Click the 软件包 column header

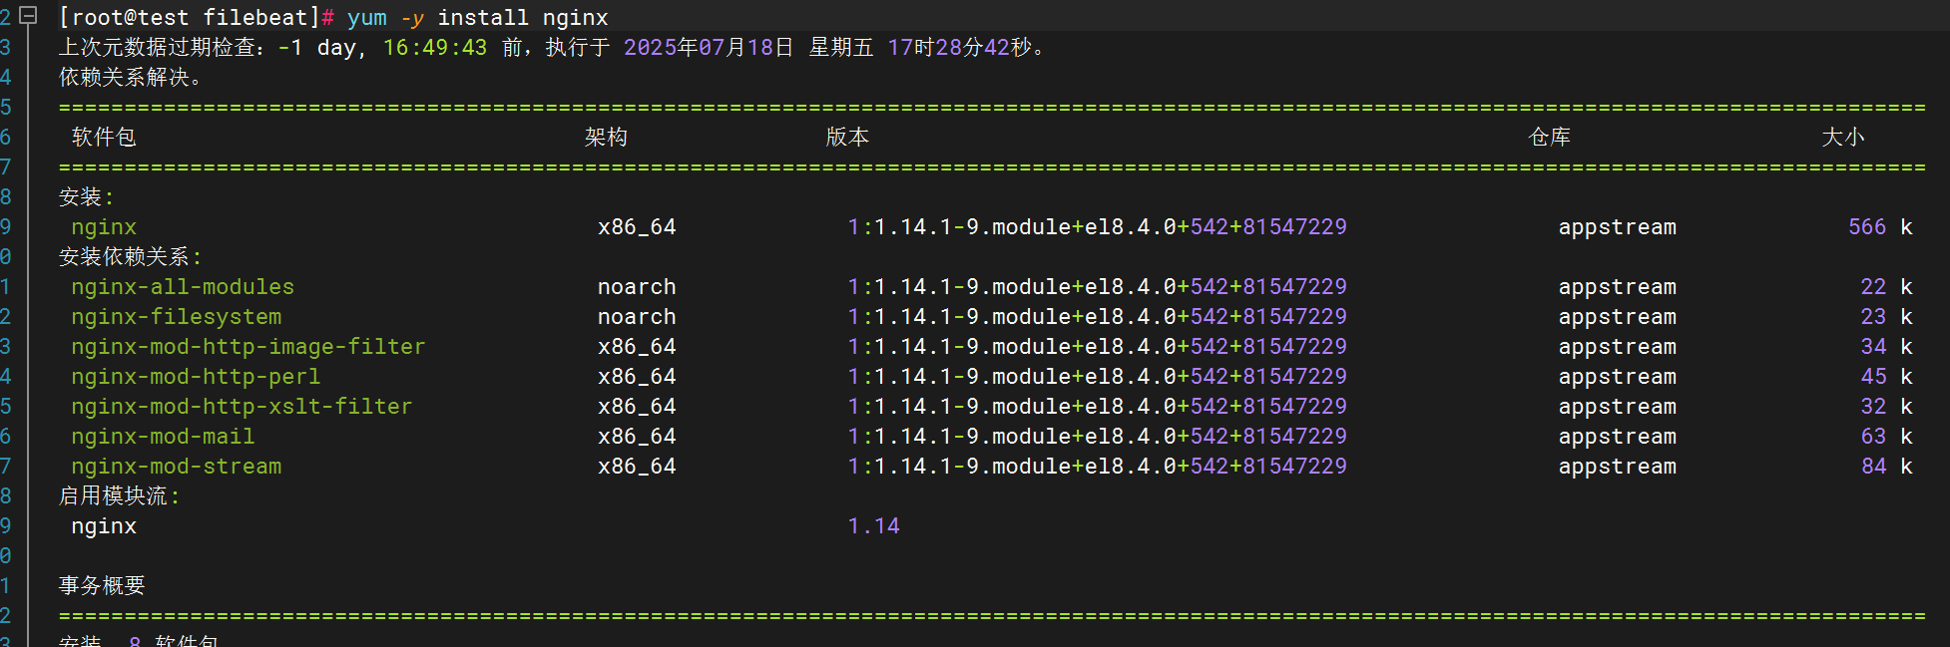[x=104, y=138]
